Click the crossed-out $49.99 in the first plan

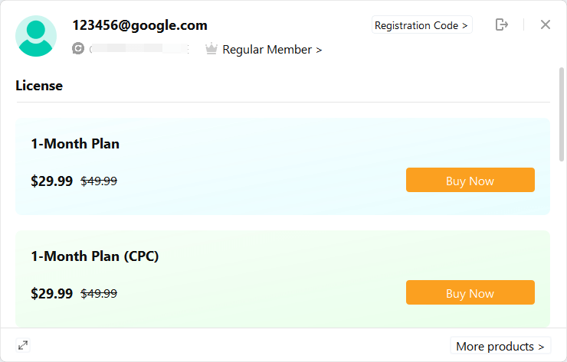pyautogui.click(x=99, y=181)
